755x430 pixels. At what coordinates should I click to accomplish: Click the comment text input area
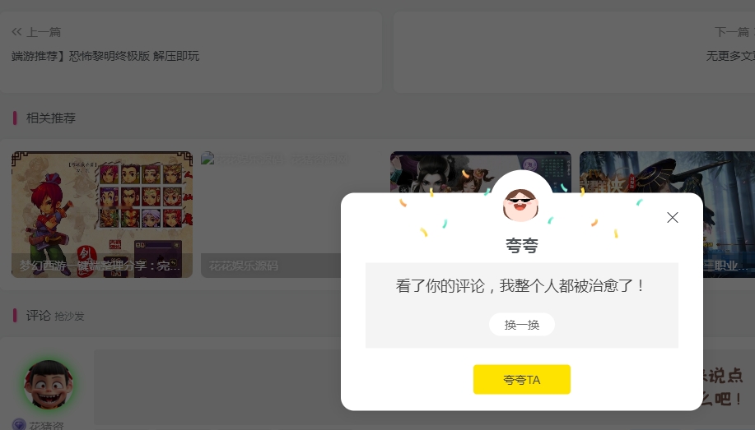pos(217,387)
